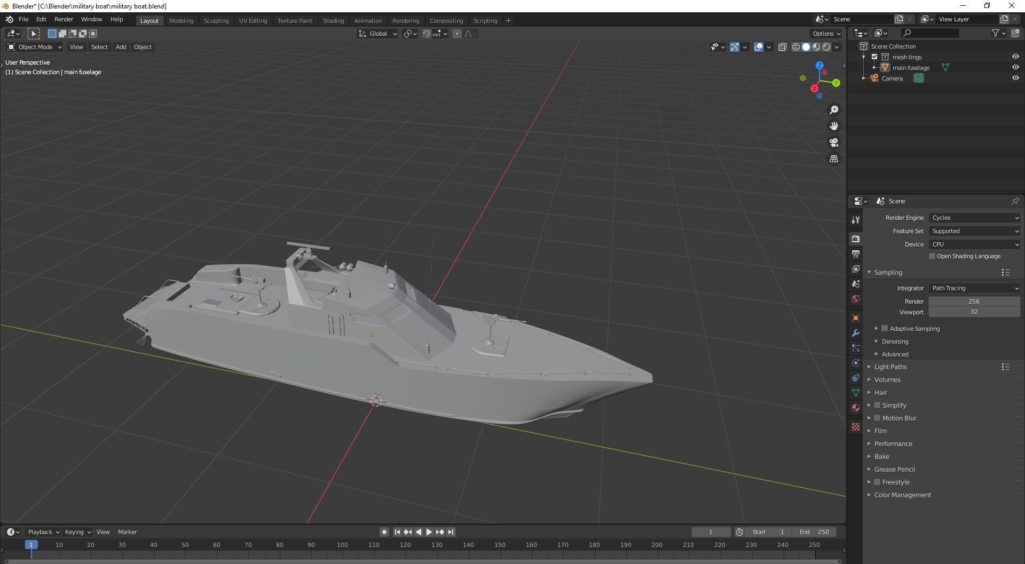Toggle camera view with camera gizmo
Image resolution: width=1025 pixels, height=564 pixels.
tap(834, 142)
